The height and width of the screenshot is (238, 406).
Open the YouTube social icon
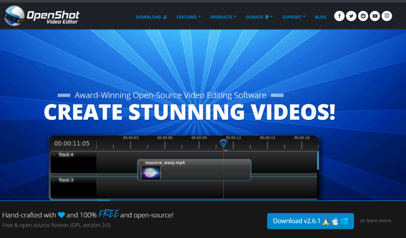pos(375,16)
